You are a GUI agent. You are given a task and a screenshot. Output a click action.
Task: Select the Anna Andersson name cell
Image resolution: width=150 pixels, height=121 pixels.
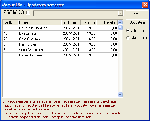pos(40,50)
